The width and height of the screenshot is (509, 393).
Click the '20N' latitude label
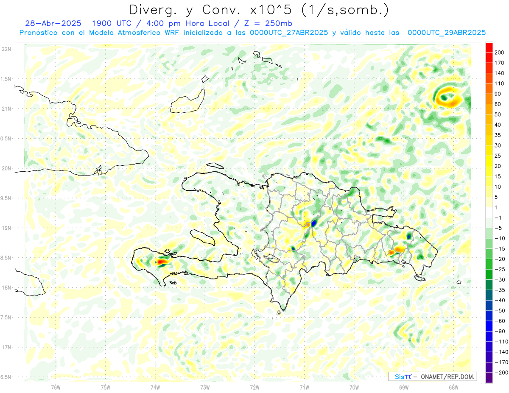click(6, 168)
